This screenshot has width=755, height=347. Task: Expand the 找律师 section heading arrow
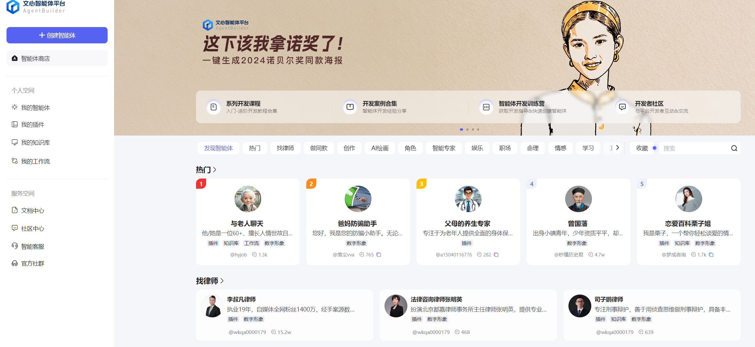click(x=222, y=281)
